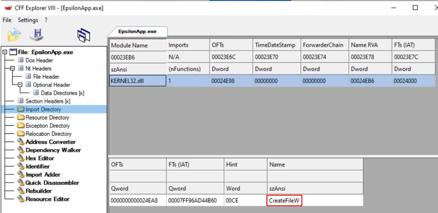Click the 00023E7C offset cell
Image resolution: width=438 pixels, height=213 pixels.
[x=413, y=57]
